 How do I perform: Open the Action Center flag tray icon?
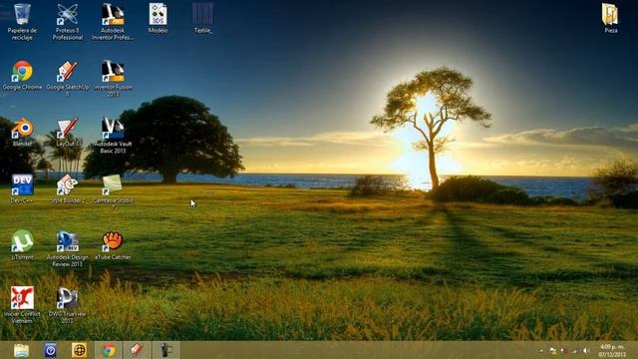pyautogui.click(x=564, y=350)
